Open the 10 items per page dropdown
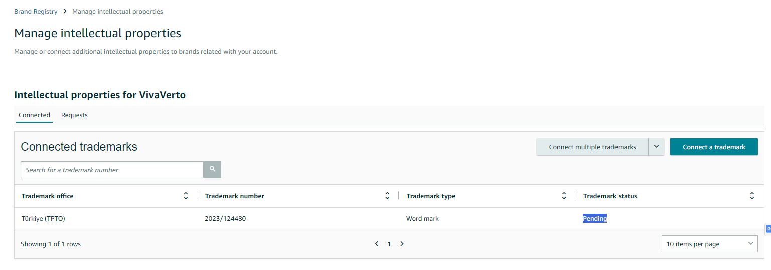 point(710,244)
